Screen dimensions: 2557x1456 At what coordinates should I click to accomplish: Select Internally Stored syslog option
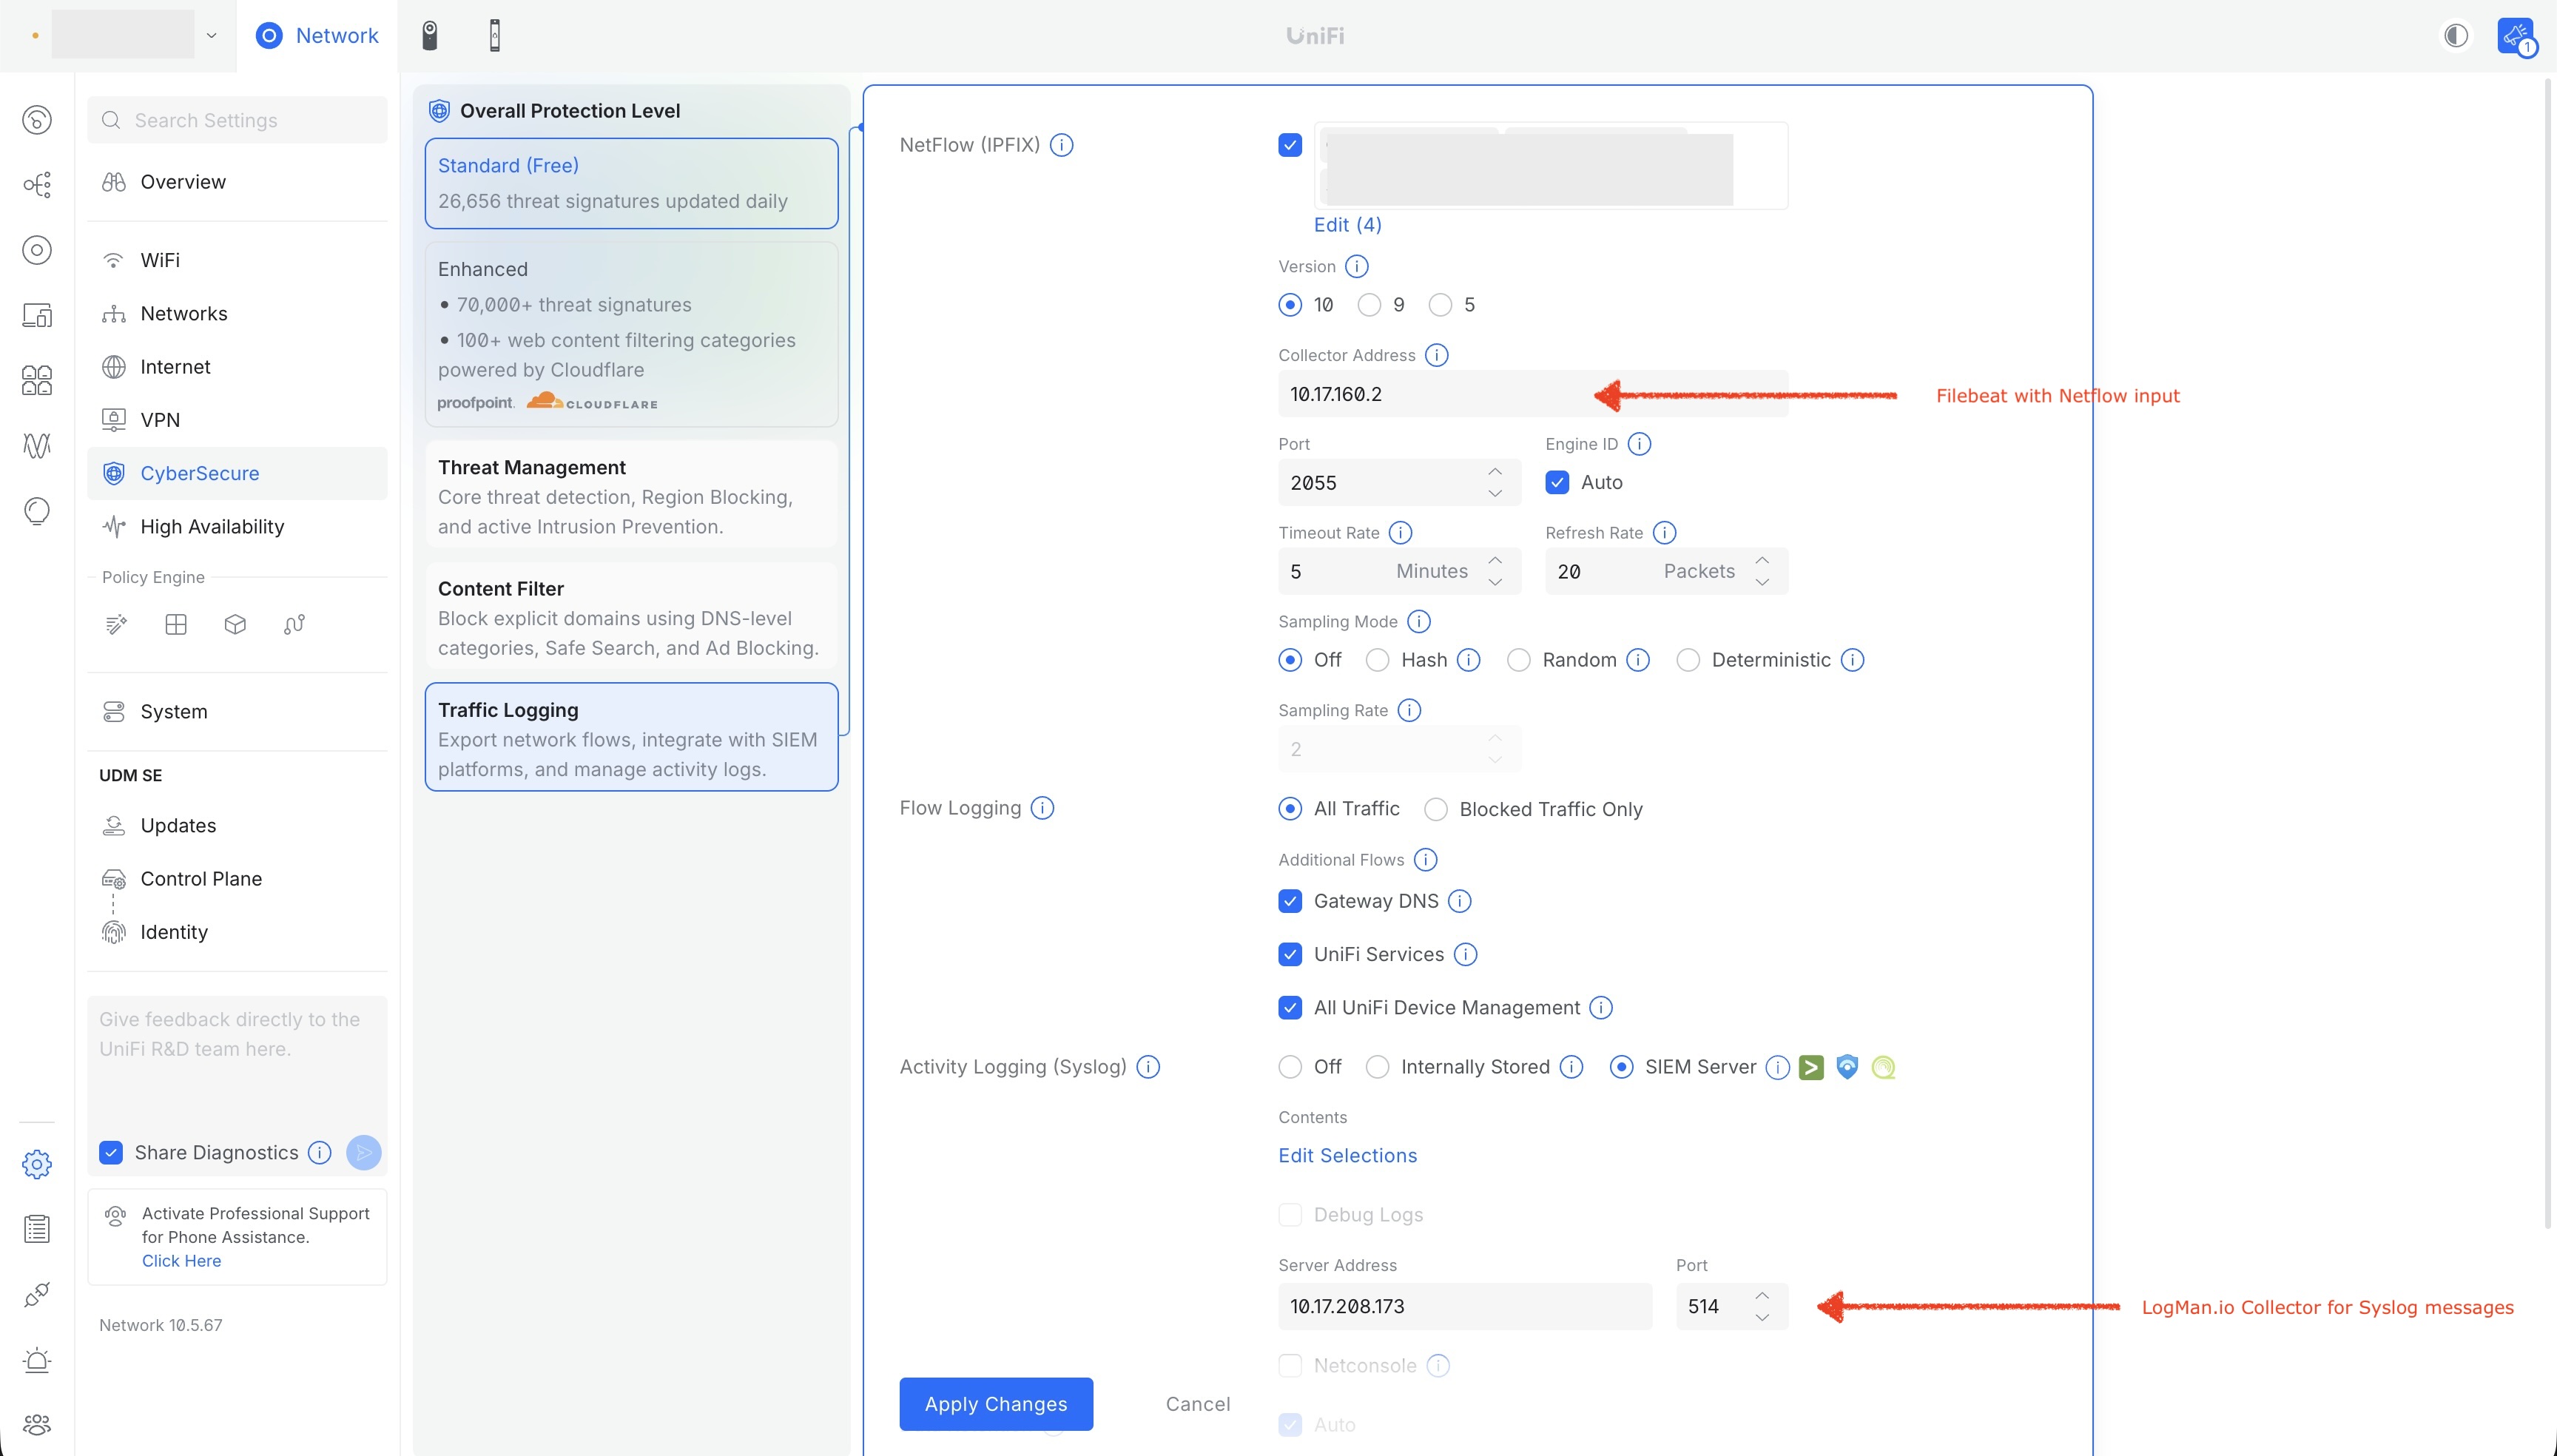point(1377,1067)
